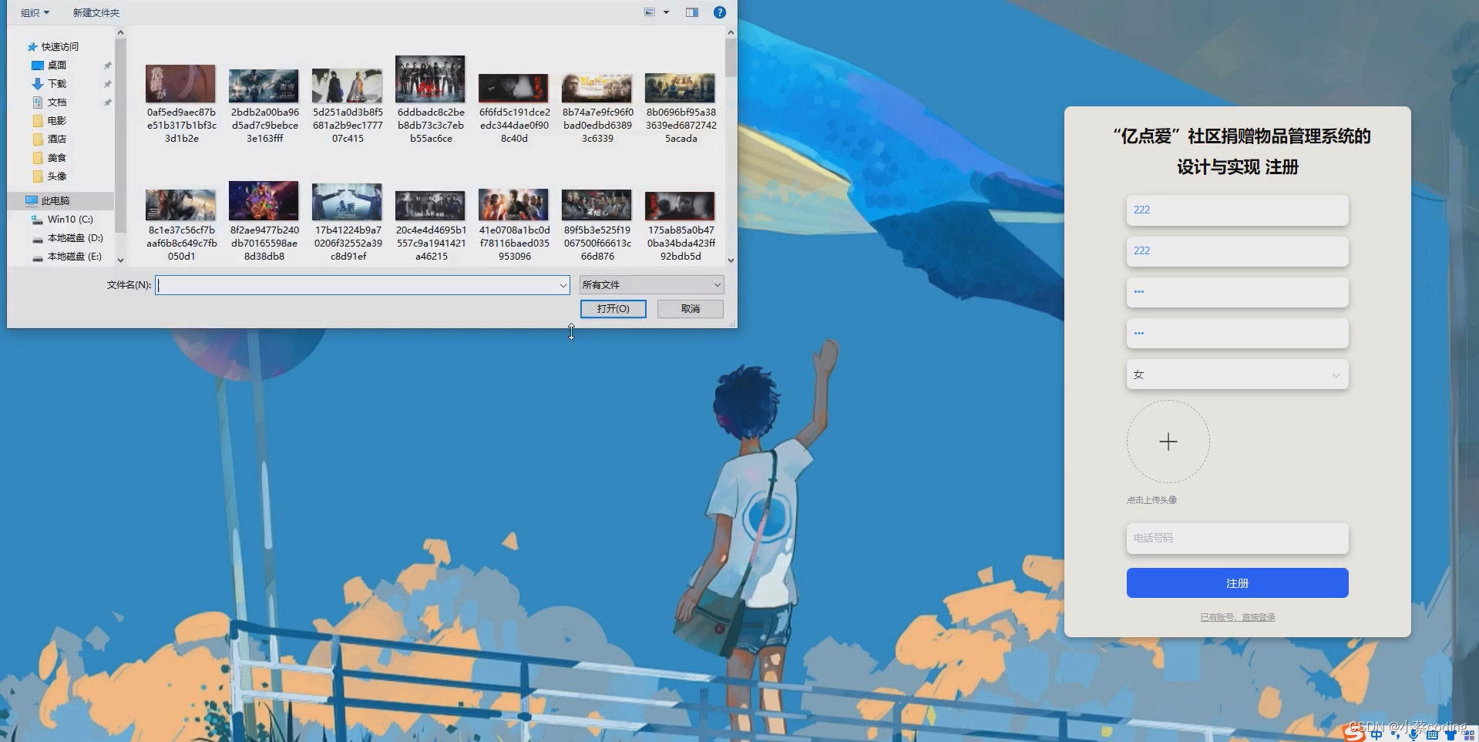Click the file list scroll-down arrow
Viewport: 1479px width, 742px height.
(731, 260)
